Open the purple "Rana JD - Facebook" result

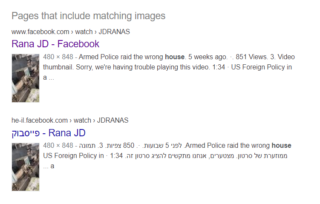pyautogui.click(x=55, y=44)
